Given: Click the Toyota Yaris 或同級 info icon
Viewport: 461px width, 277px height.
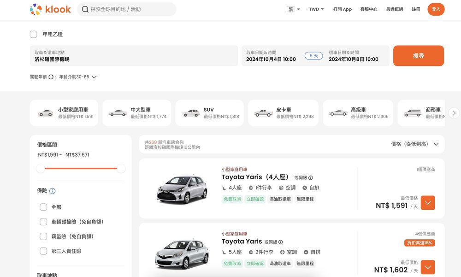Looking at the screenshot, I should [311, 177].
